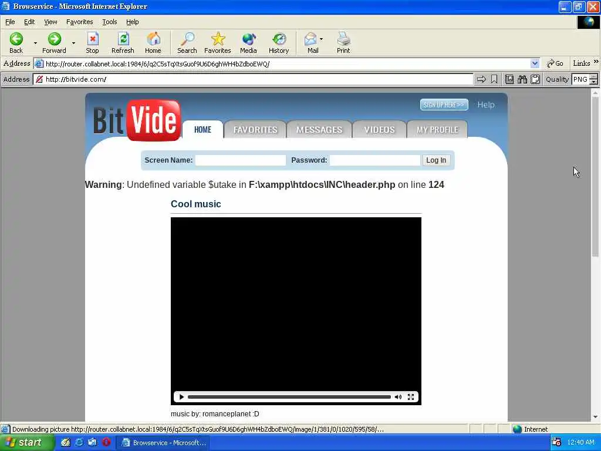Click the Browservice bookmark ribbon icon

494,79
